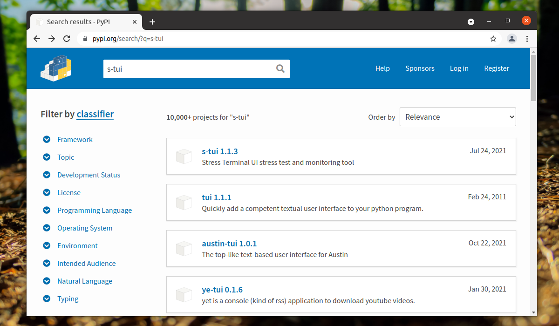Click the s-tui package cube icon
This screenshot has width=559, height=326.
(184, 156)
